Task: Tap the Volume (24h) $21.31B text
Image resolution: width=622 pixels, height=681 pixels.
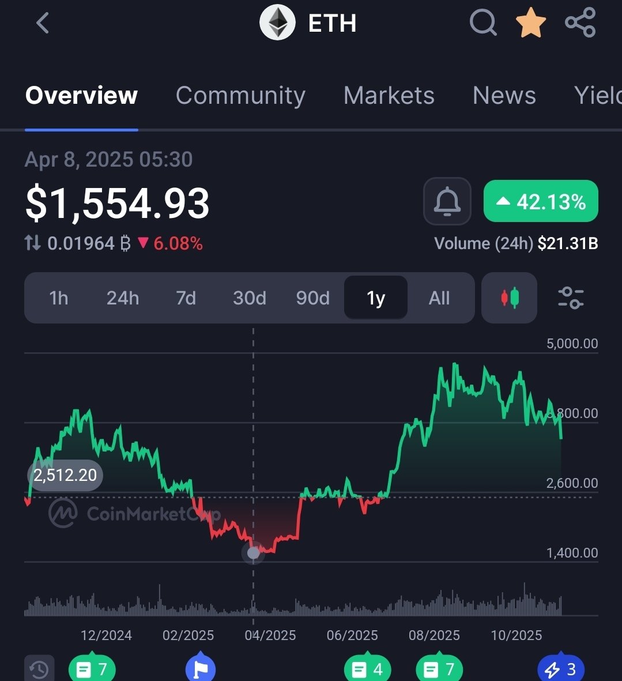Action: (516, 243)
